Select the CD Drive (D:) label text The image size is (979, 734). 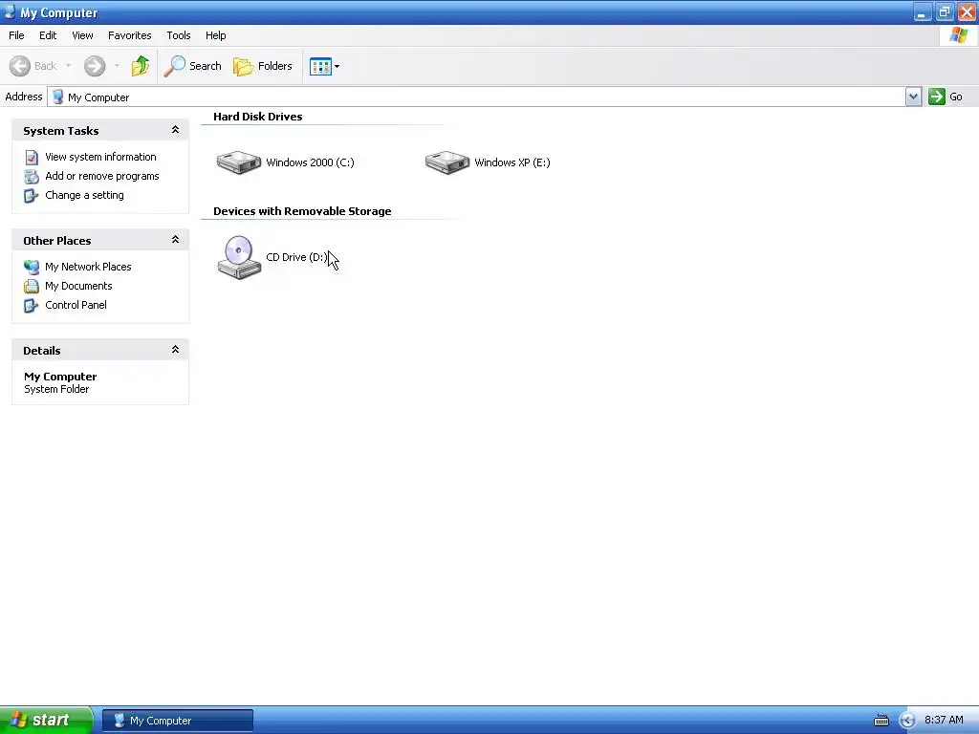pos(296,257)
